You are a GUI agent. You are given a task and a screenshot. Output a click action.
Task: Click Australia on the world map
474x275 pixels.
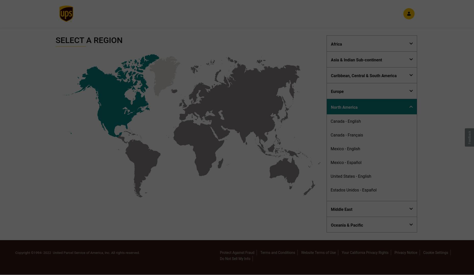pyautogui.click(x=284, y=171)
